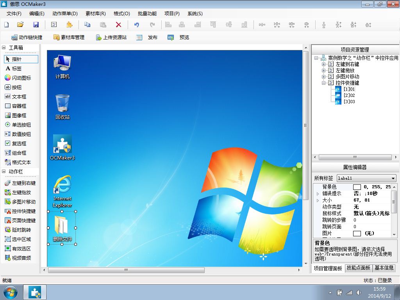Select the 左键到右键 action
This screenshot has height=300, width=400.
pyautogui.click(x=21, y=183)
